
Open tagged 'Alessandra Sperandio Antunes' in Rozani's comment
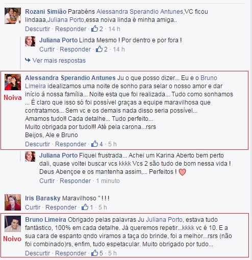coord(140,12)
